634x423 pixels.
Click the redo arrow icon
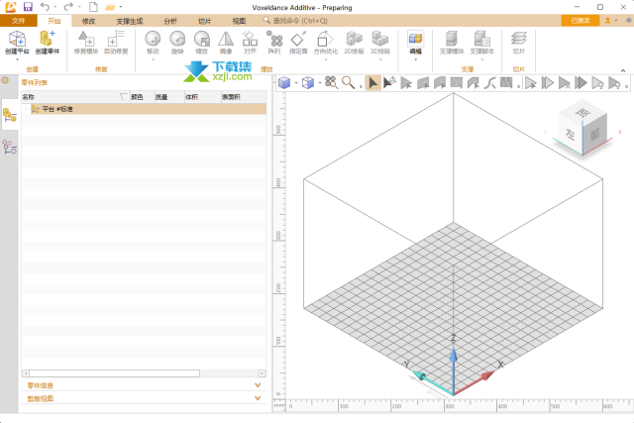click(x=68, y=7)
